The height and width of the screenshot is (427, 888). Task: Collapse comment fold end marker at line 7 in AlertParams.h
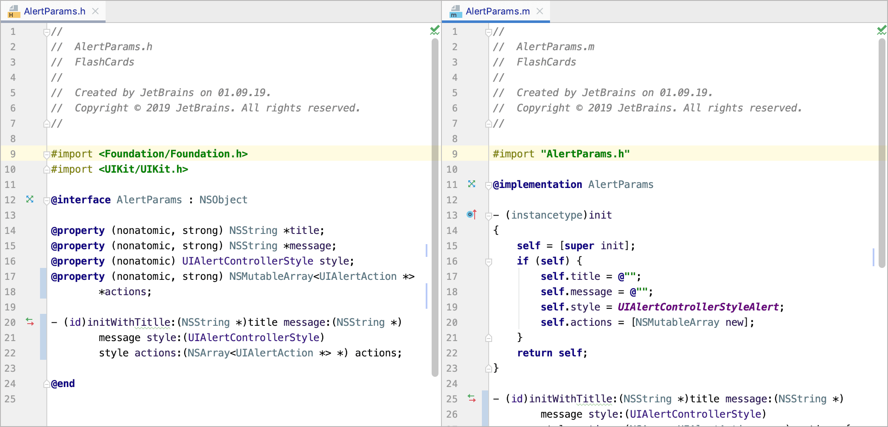(47, 124)
